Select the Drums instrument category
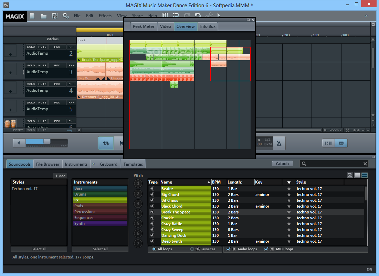Viewport: 379px width, 276px height. pyautogui.click(x=100, y=194)
